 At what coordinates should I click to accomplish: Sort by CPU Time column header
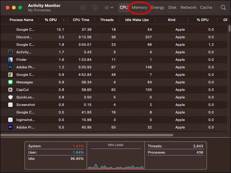pos(81,20)
